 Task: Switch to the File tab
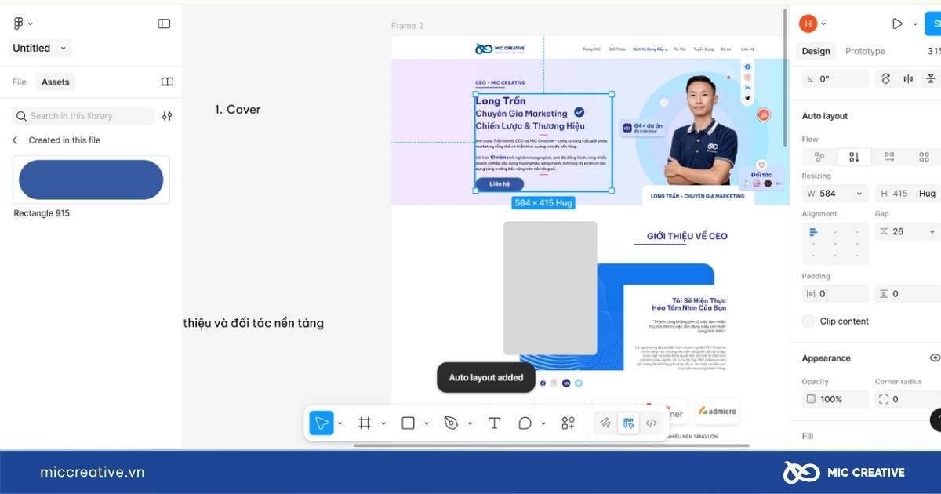click(x=19, y=82)
